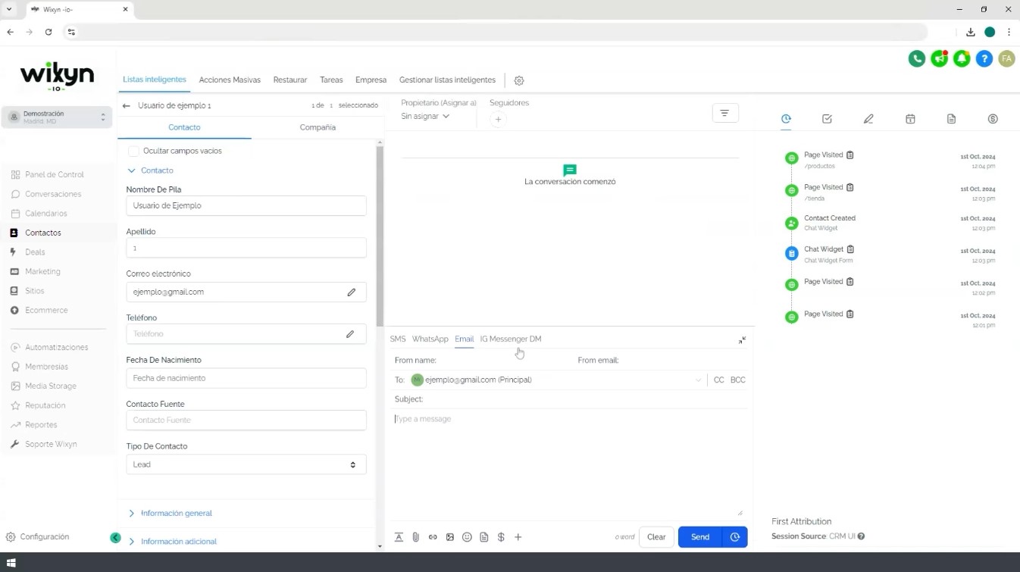Expand Información general section
The height and width of the screenshot is (572, 1020).
[x=170, y=513]
